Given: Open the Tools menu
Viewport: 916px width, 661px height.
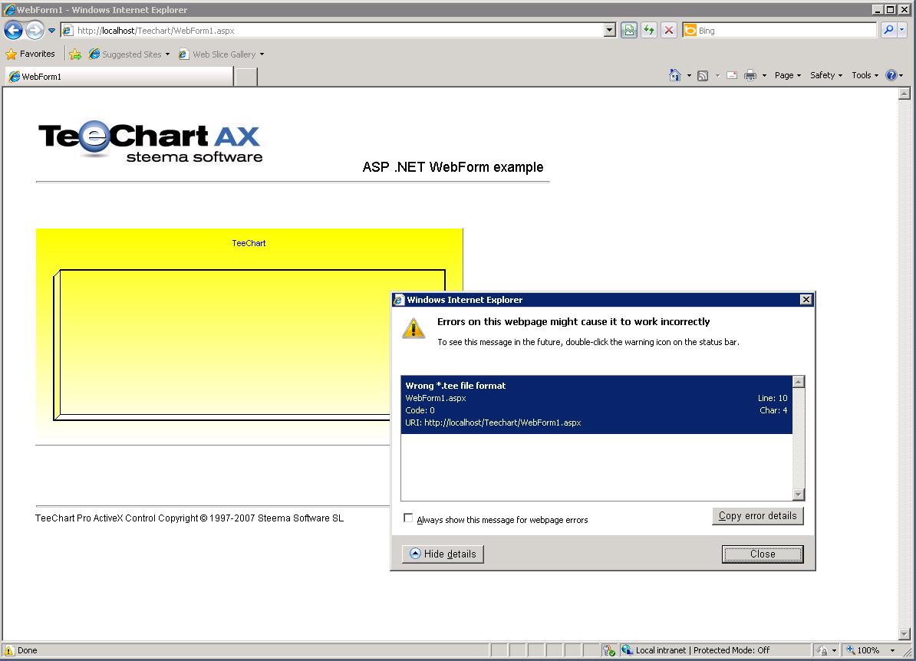Looking at the screenshot, I should tap(865, 75).
